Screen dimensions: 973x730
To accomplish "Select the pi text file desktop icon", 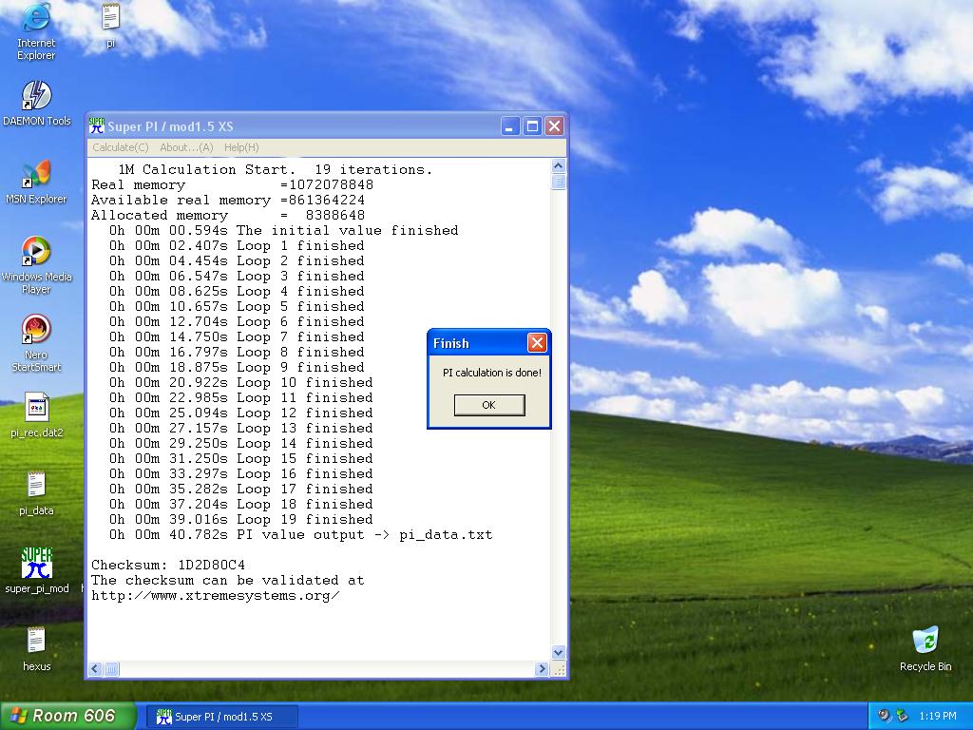I will pos(110,26).
